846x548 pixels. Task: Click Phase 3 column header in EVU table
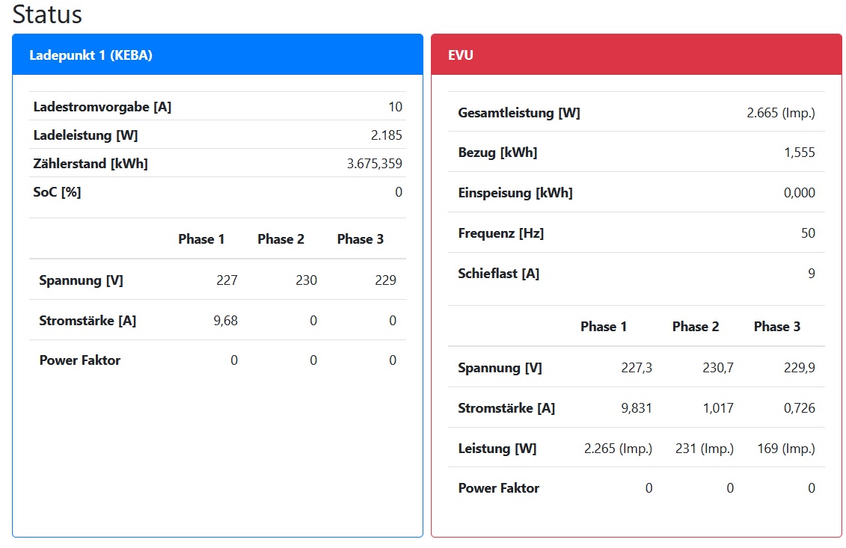pyautogui.click(x=776, y=327)
